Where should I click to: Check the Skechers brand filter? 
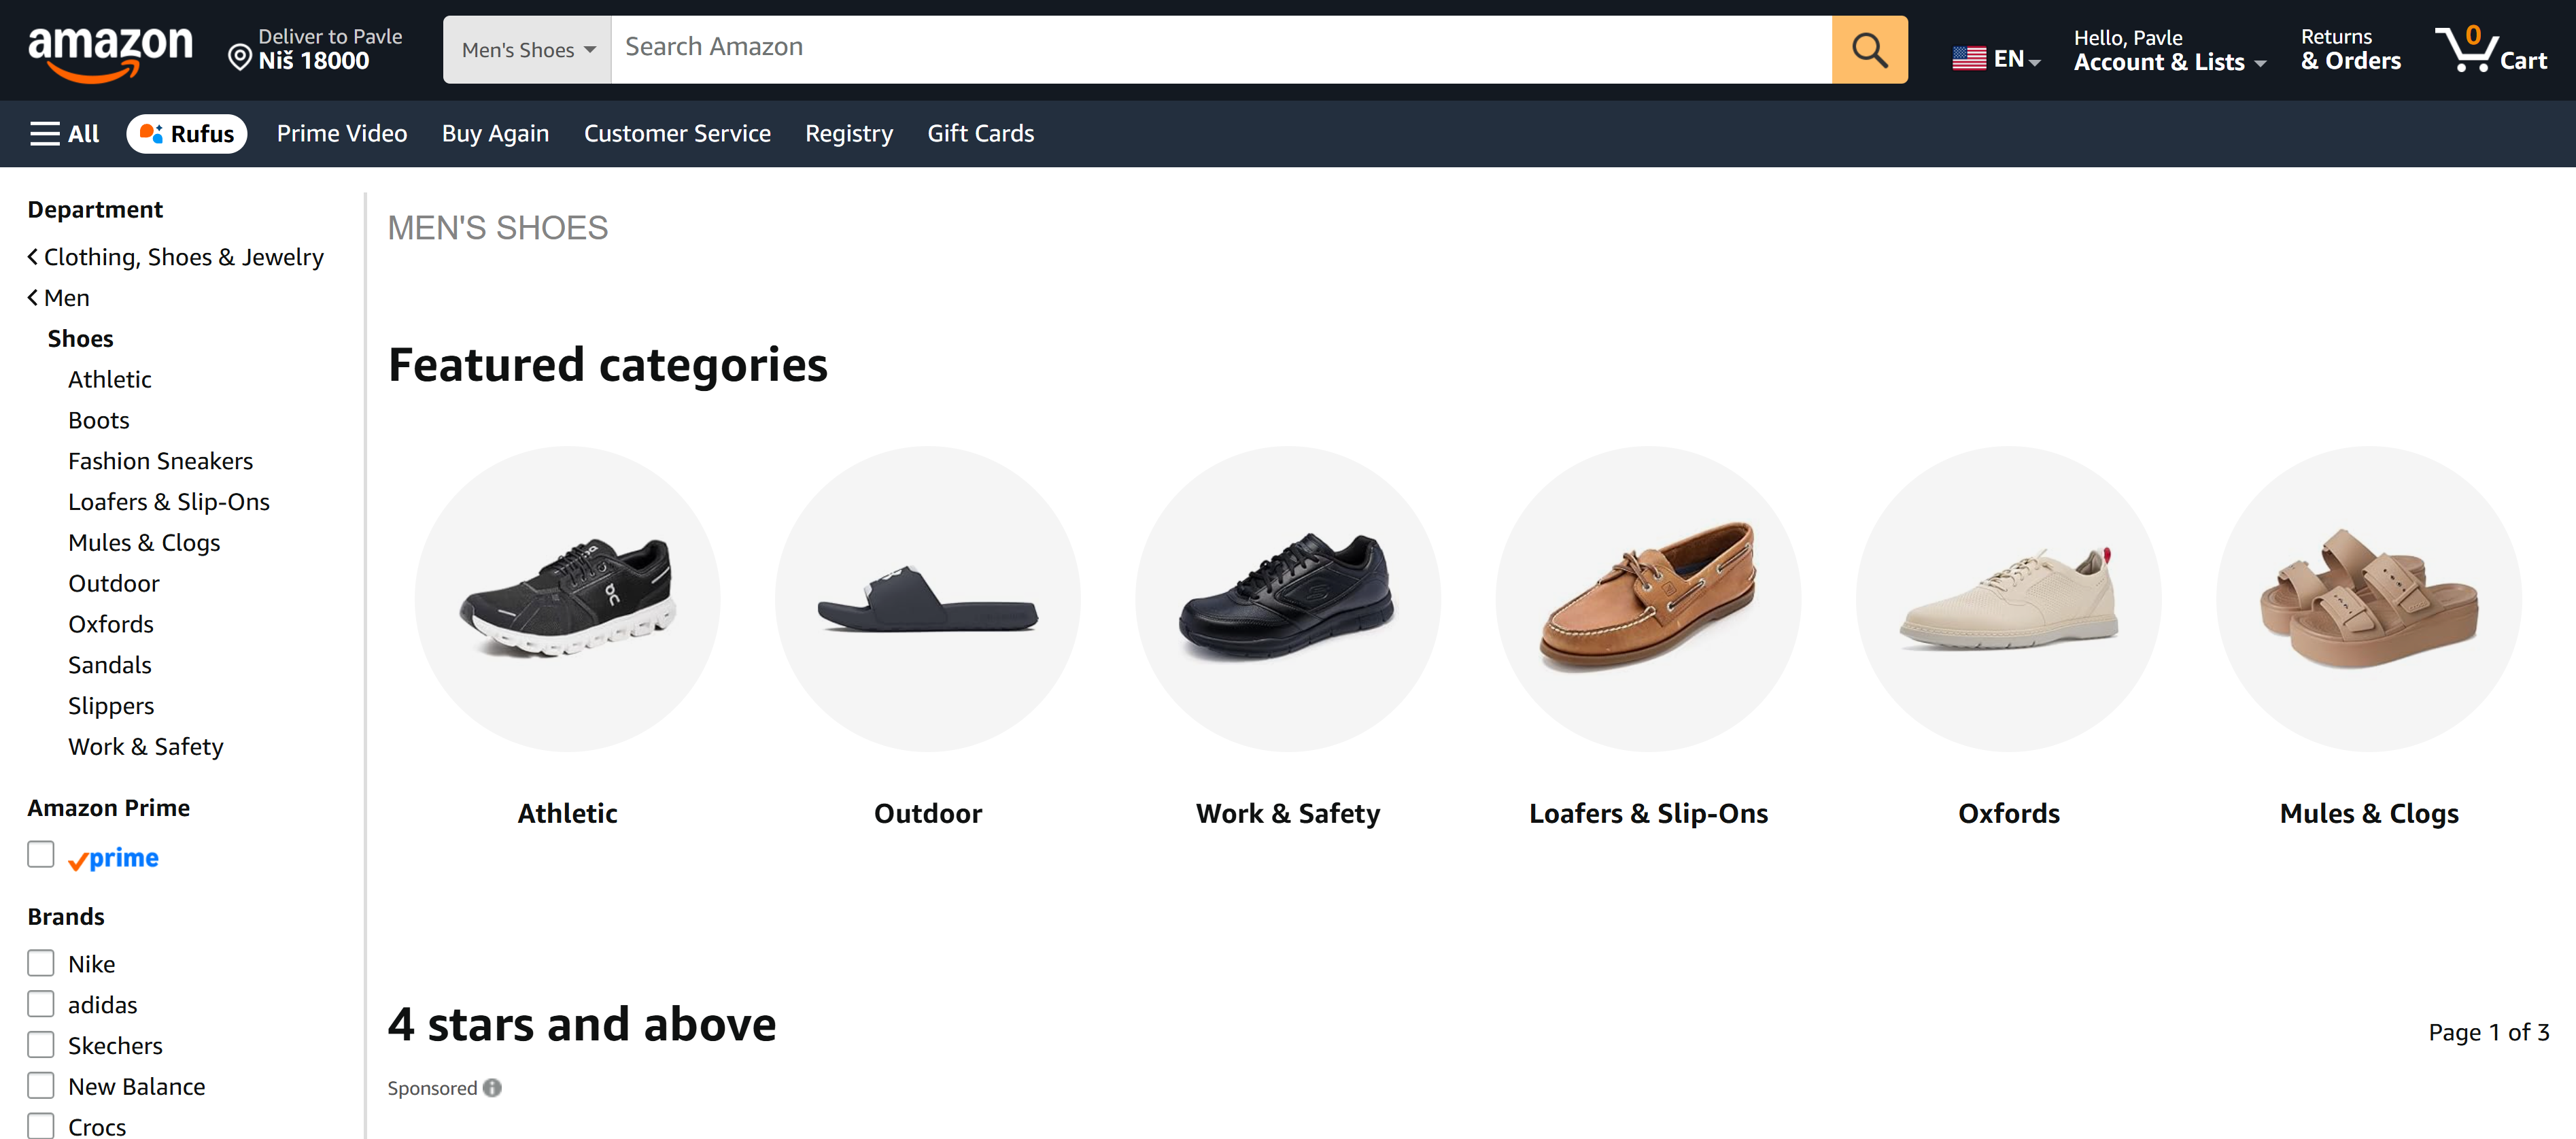pyautogui.click(x=40, y=1044)
